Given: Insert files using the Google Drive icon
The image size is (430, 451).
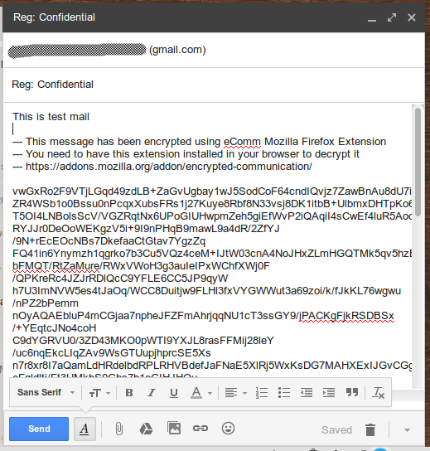Looking at the screenshot, I should pos(146,429).
